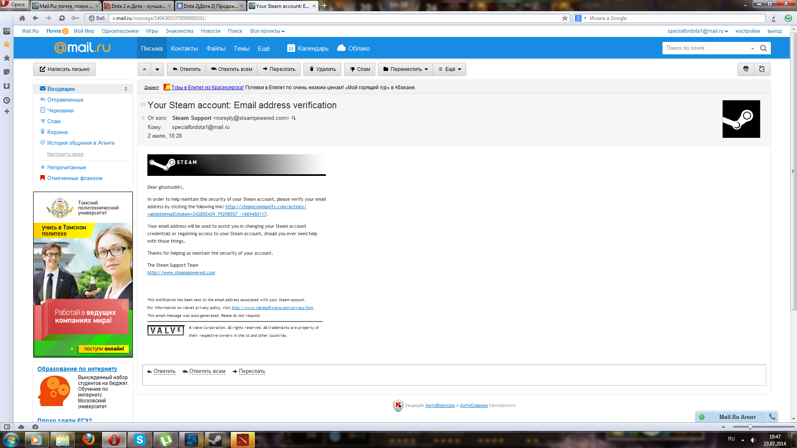Open the Облако section
Viewport: 797px width, 448px height.
[353, 49]
